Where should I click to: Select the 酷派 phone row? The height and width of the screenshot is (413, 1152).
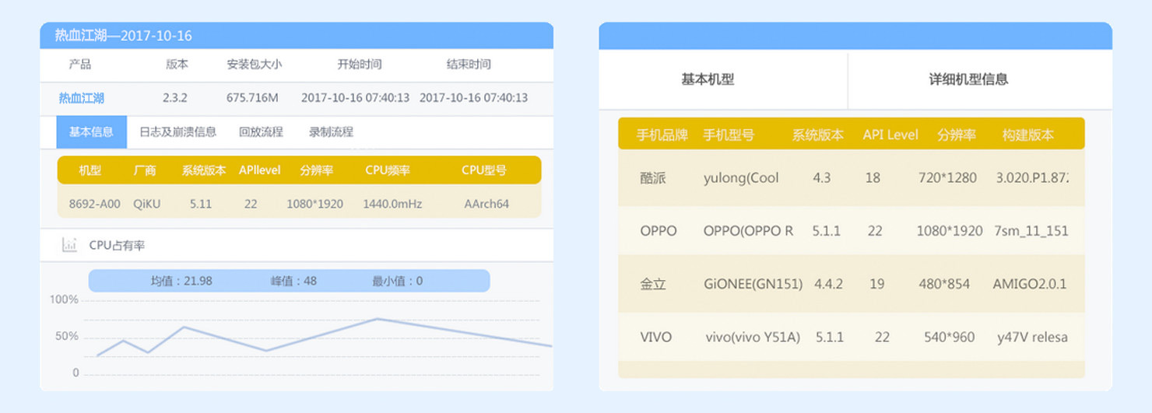[851, 178]
